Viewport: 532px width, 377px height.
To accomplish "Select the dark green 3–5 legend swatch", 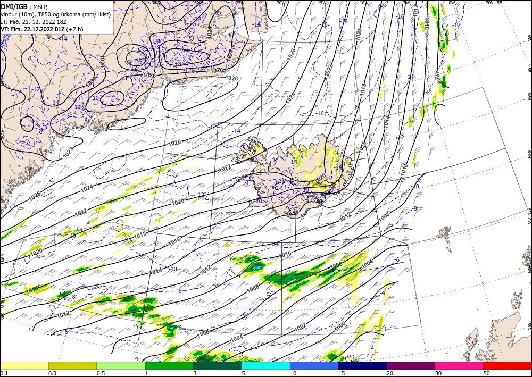I will (x=218, y=365).
